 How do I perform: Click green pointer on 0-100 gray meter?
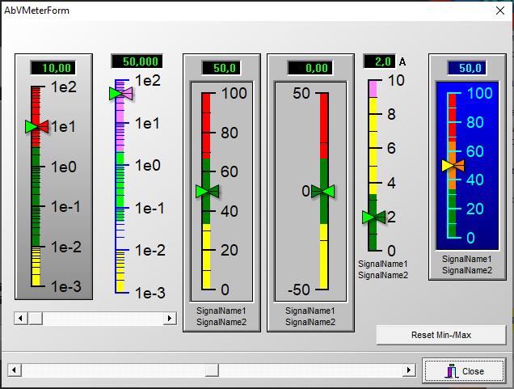coord(207,191)
